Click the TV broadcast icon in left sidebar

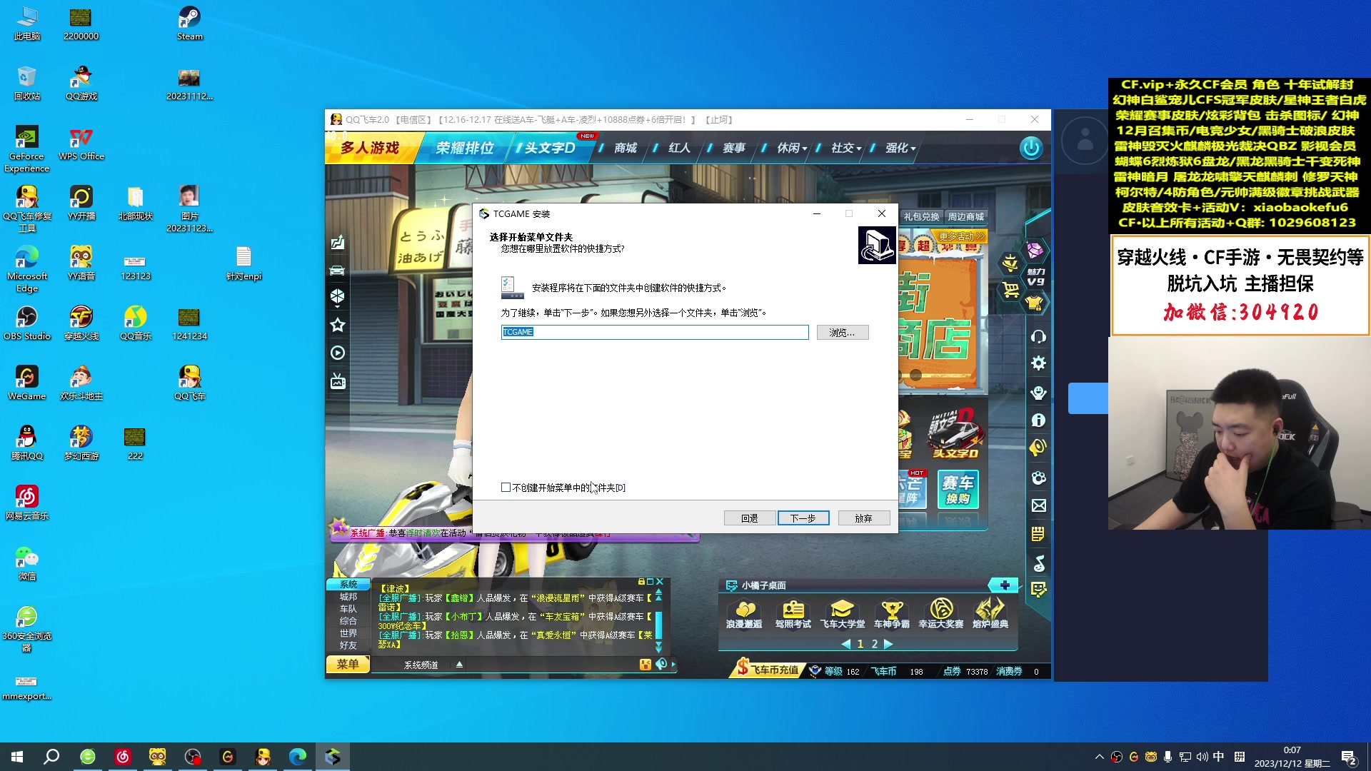tap(338, 381)
